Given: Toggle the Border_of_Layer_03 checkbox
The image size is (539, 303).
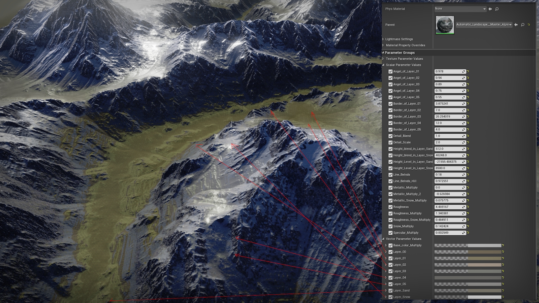Looking at the screenshot, I should [390, 117].
